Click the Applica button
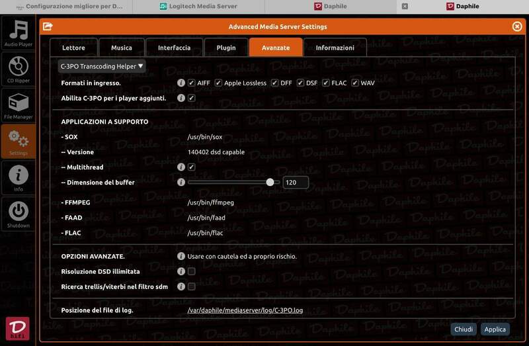The image size is (529, 346). pos(495,329)
